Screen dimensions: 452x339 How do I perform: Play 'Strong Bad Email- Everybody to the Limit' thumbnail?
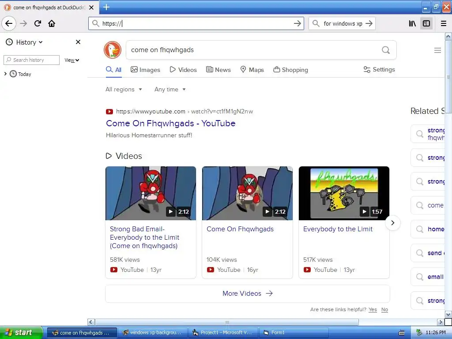[151, 193]
